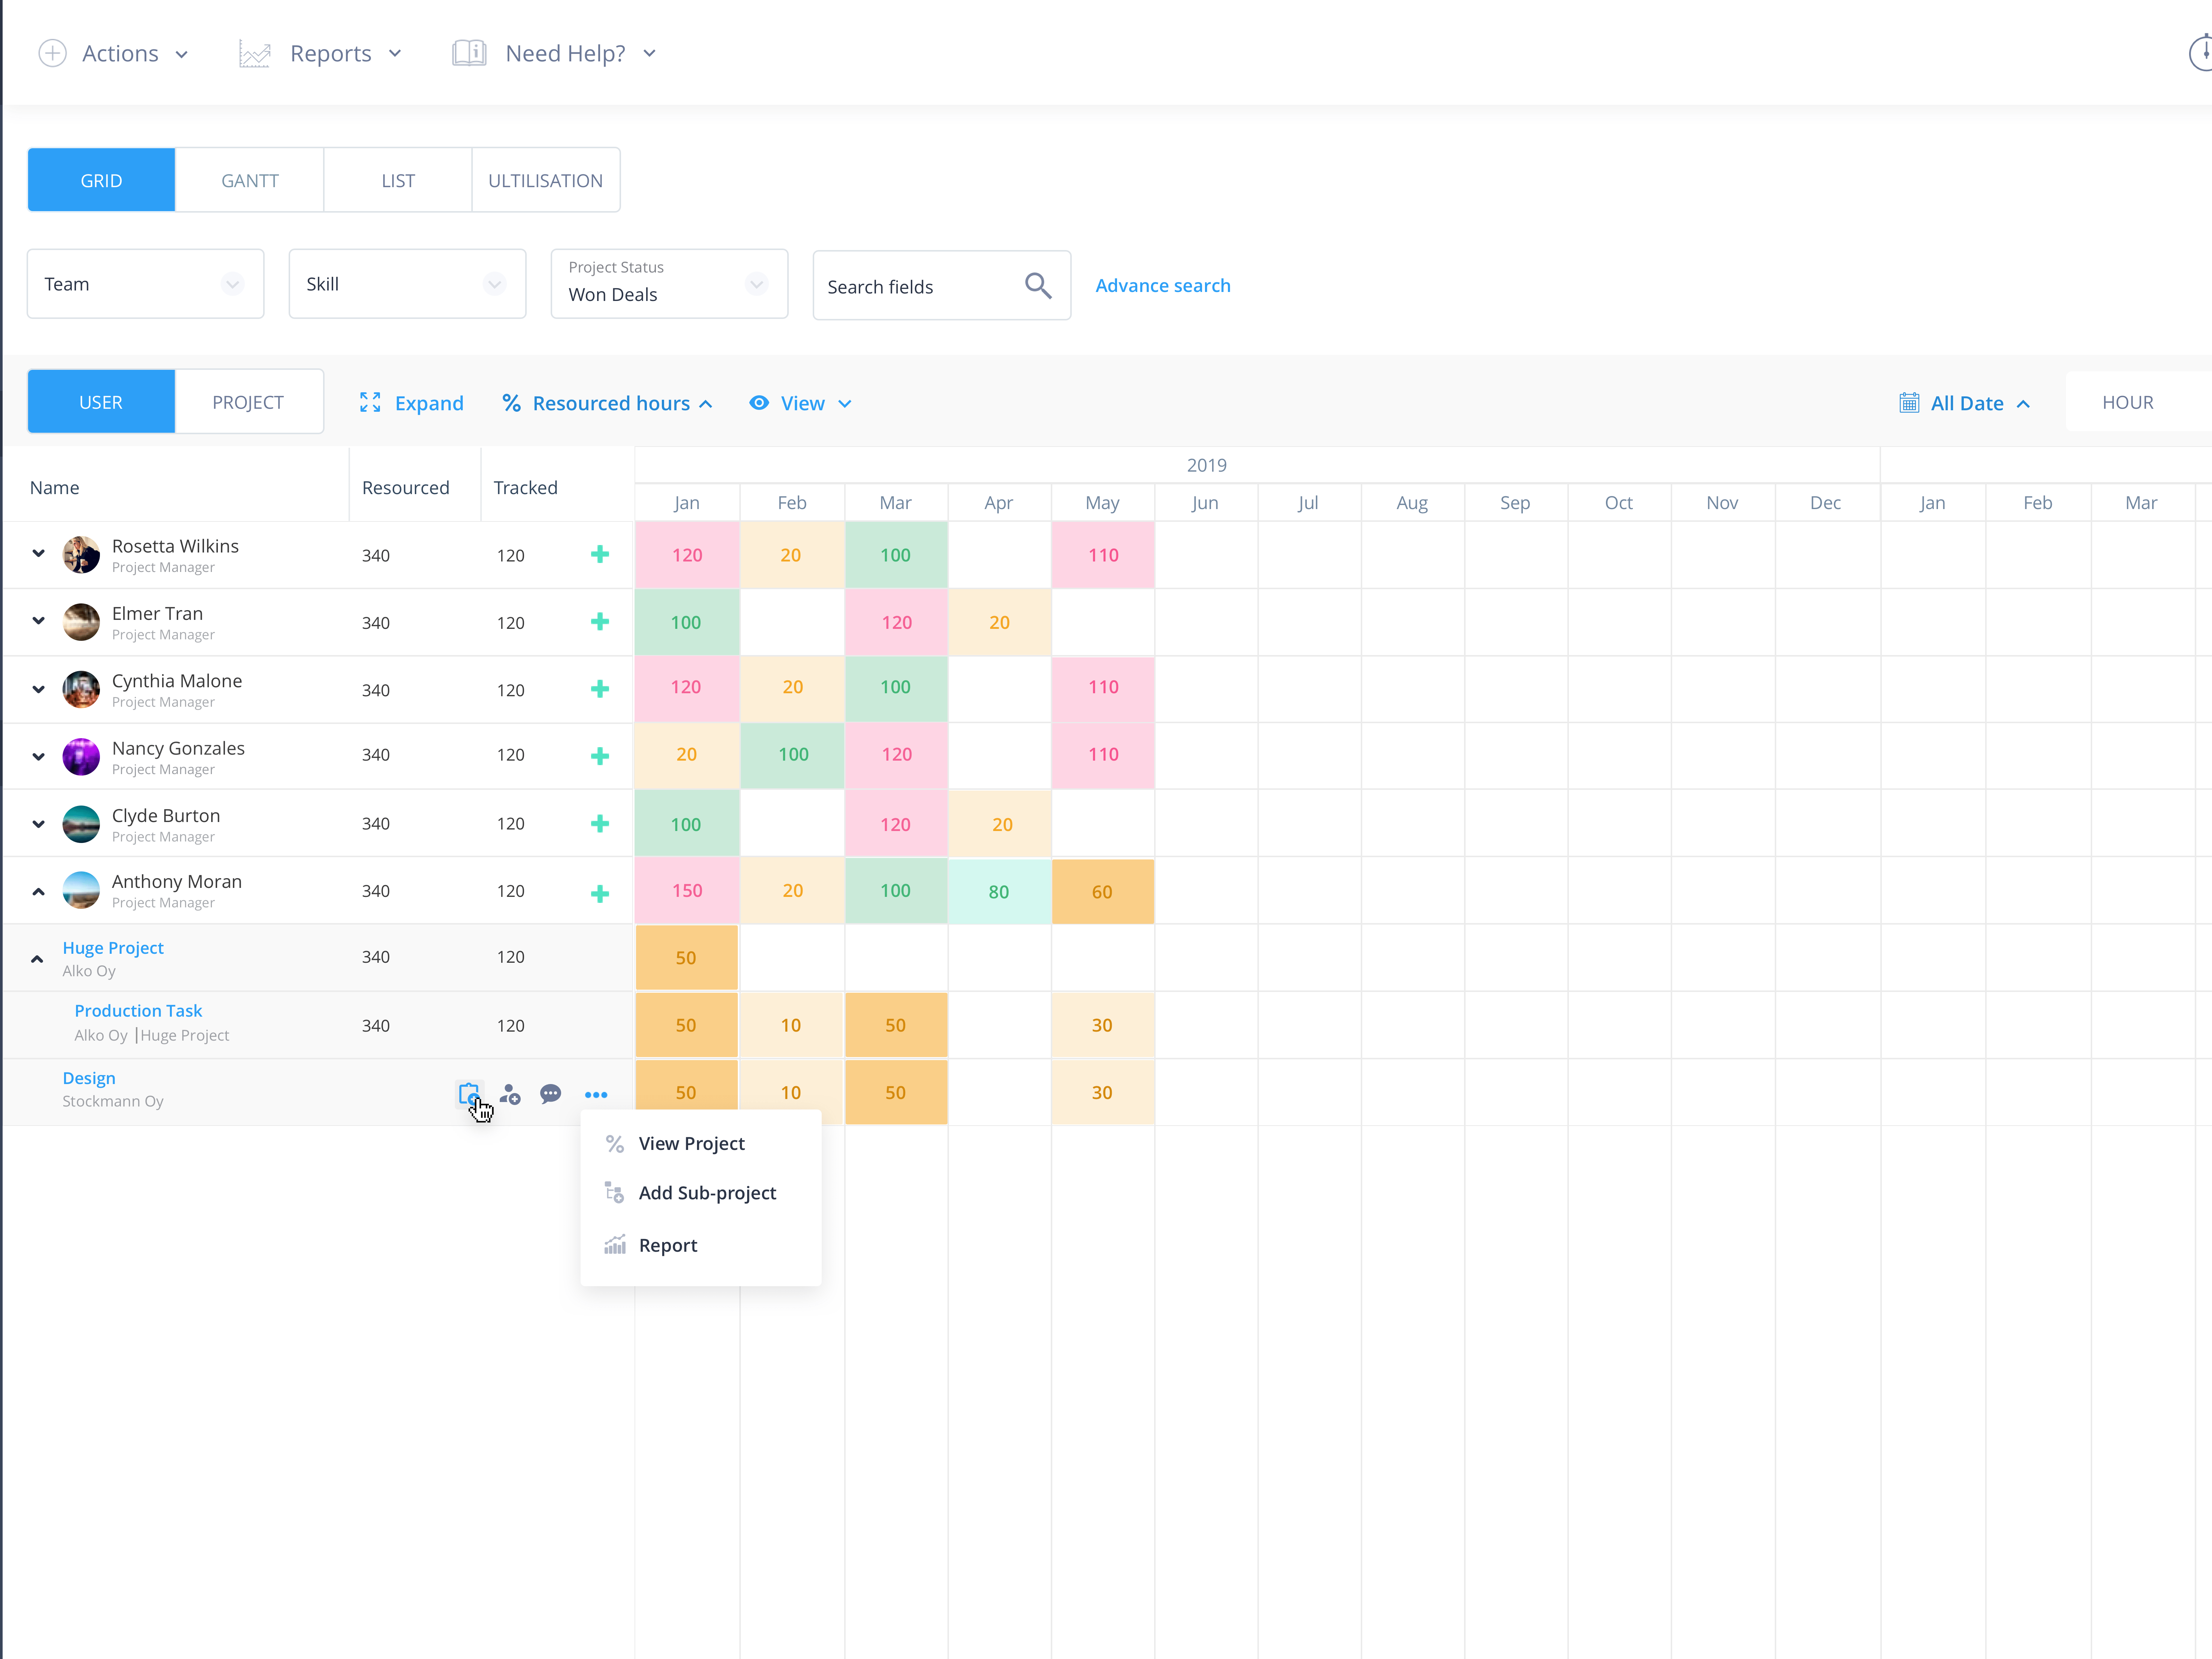Choose Add Sub-project in context menu
Image resolution: width=2212 pixels, height=1659 pixels.
(x=701, y=1193)
